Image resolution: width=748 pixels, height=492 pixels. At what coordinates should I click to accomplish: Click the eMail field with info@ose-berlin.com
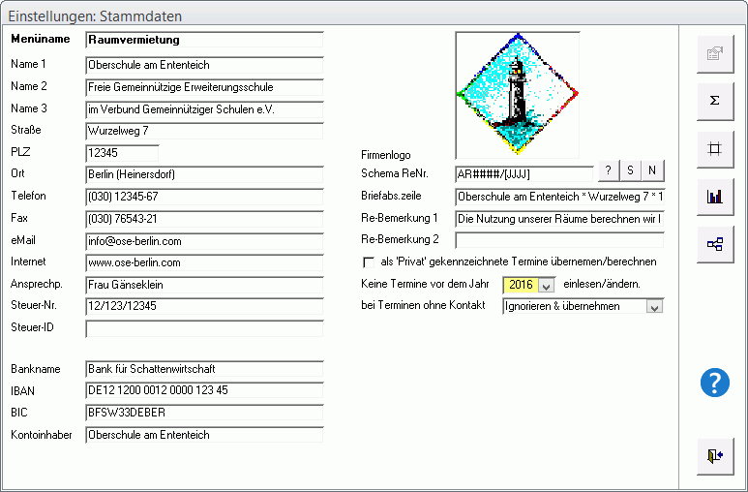click(203, 240)
